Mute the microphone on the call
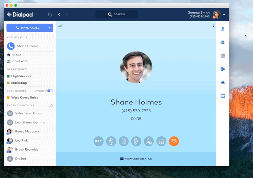Image resolution: width=253 pixels, height=178 pixels. (x=111, y=141)
